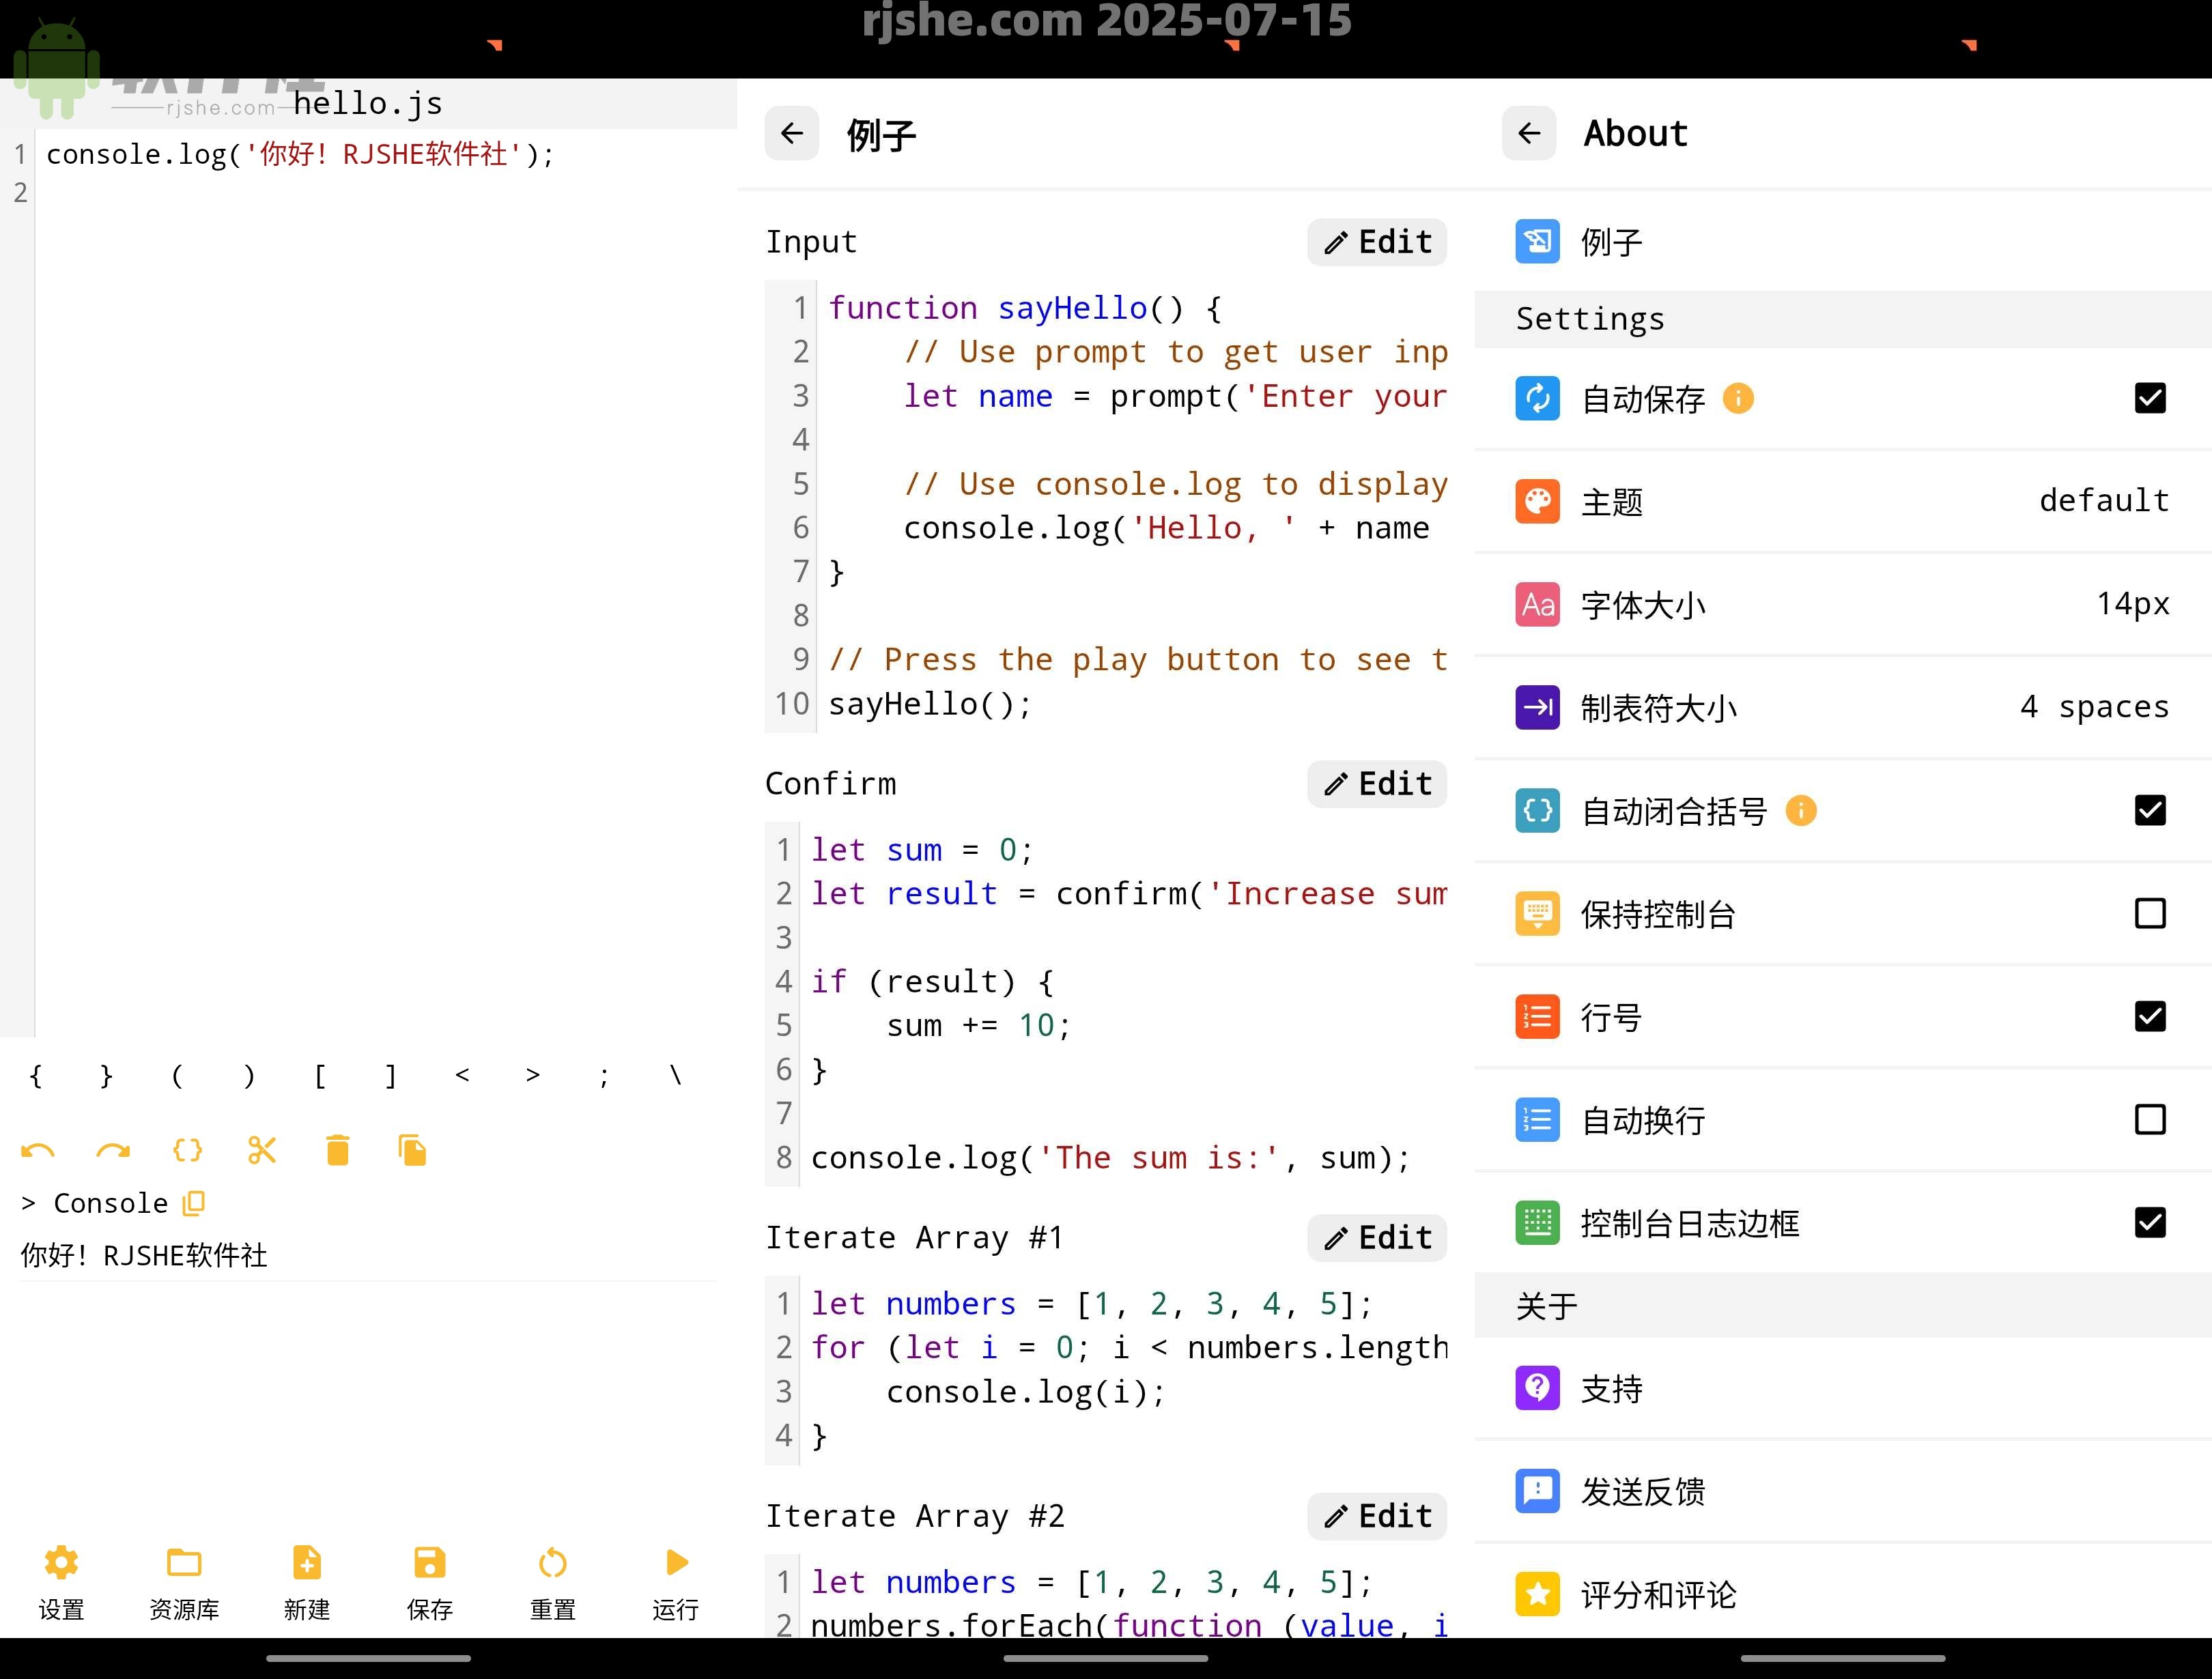Screen dimensions: 2212x1679
Task: Turn off the 行号 line numbers setting
Action: [2150, 1016]
